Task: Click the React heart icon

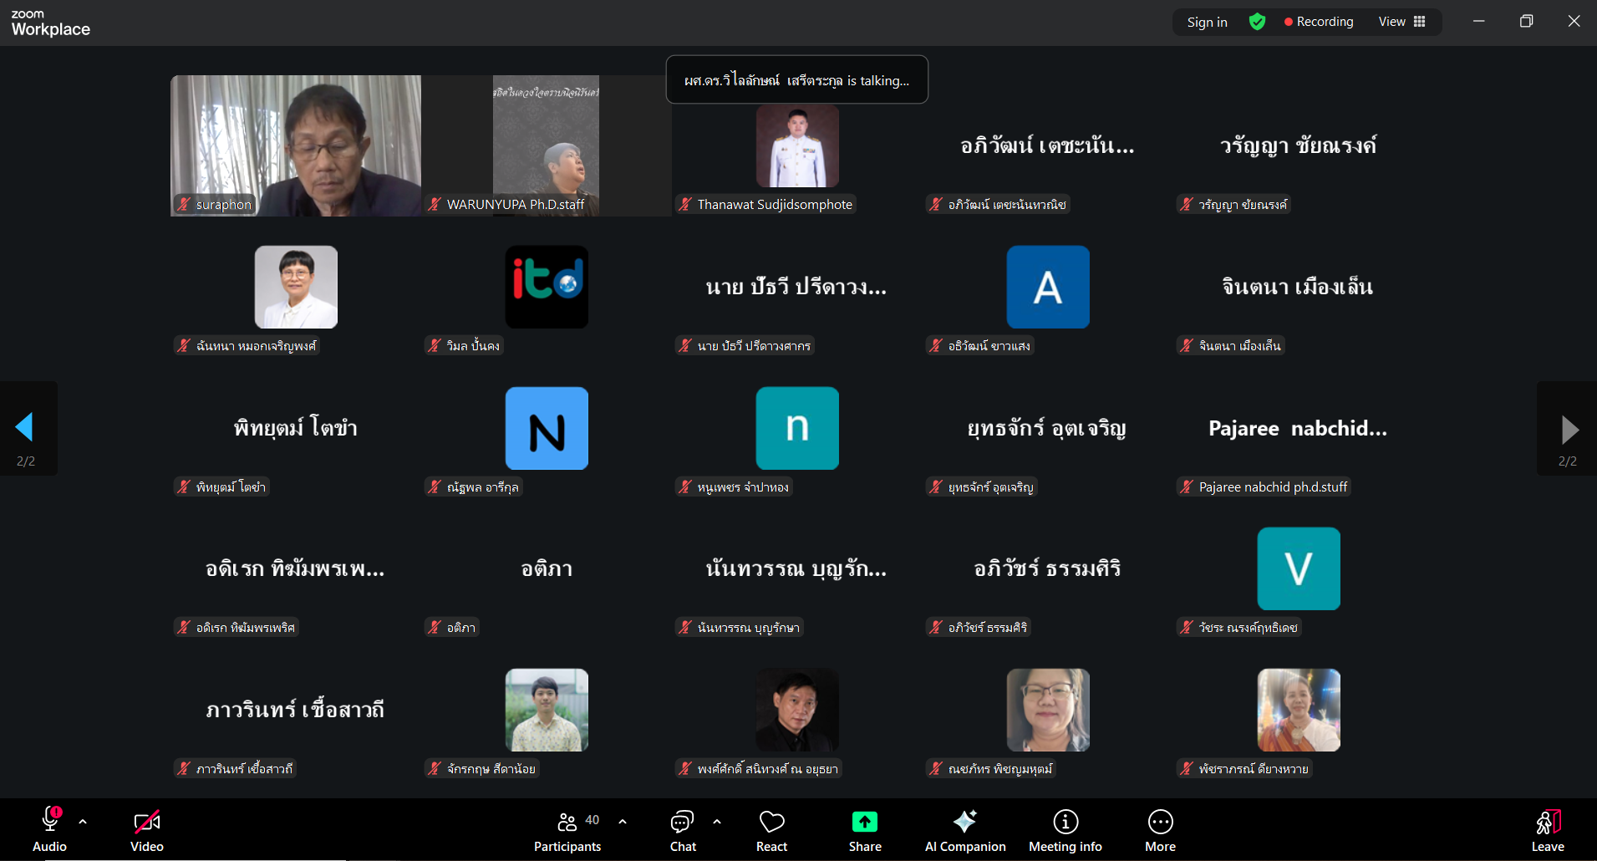Action: [x=771, y=831]
